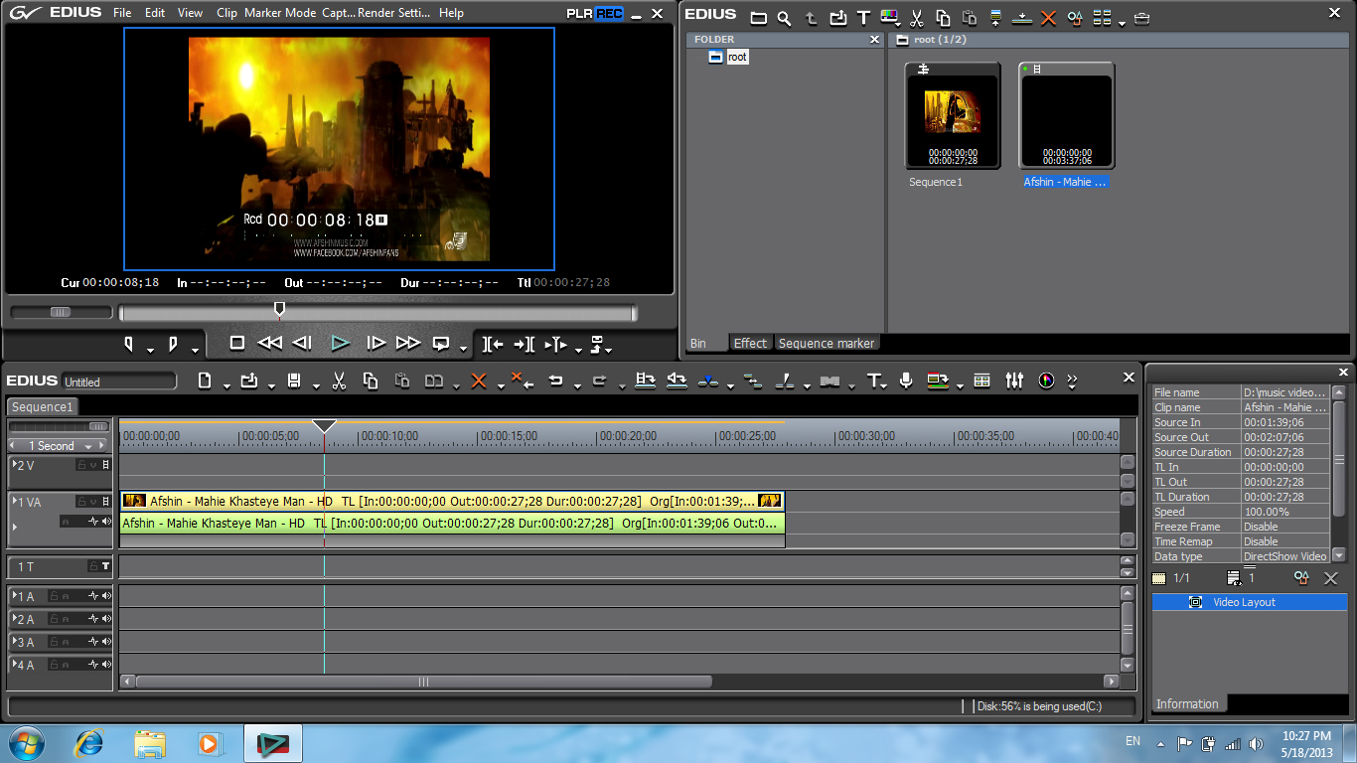Click the Set In point icon under preview
The height and width of the screenshot is (763, 1357).
(129, 344)
